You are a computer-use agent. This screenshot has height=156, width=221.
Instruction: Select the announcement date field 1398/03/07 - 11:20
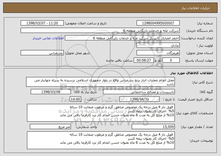(x=42, y=23)
